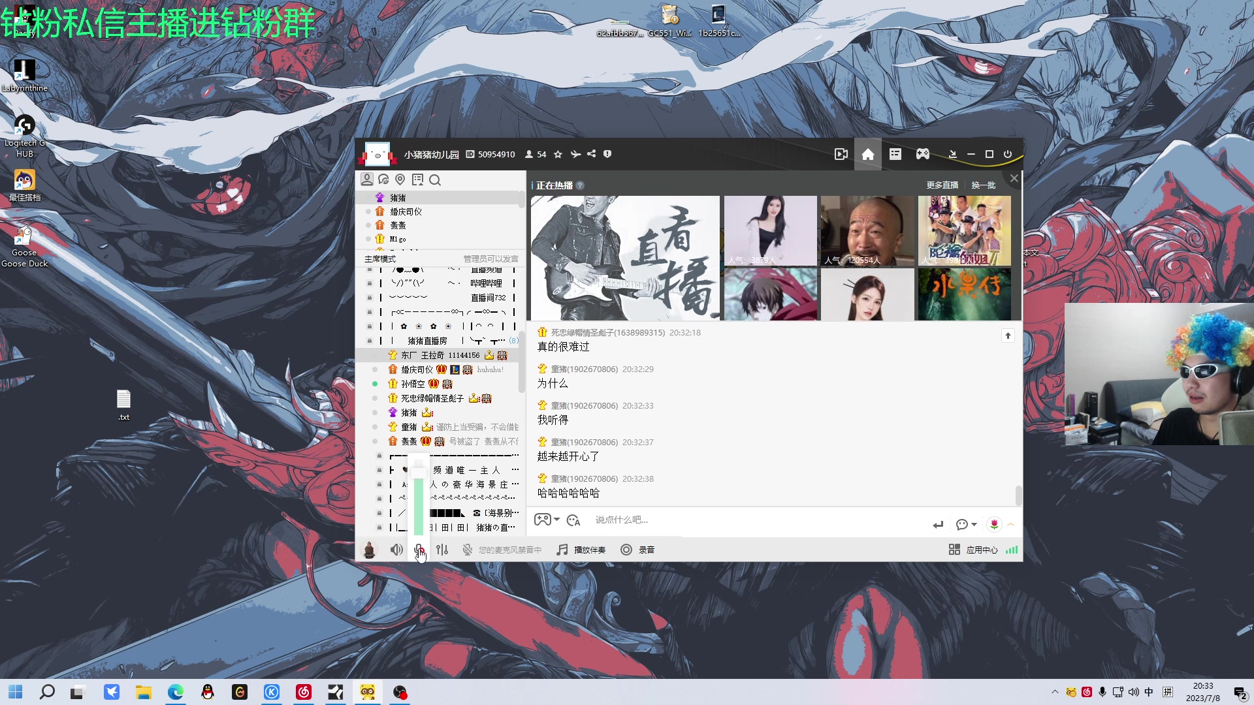Open audio mixer settings icon
This screenshot has height=705, width=1254.
pos(442,550)
